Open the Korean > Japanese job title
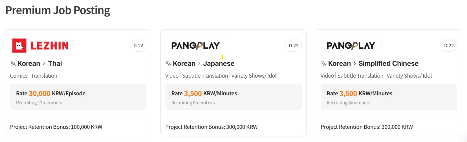 (x=204, y=64)
